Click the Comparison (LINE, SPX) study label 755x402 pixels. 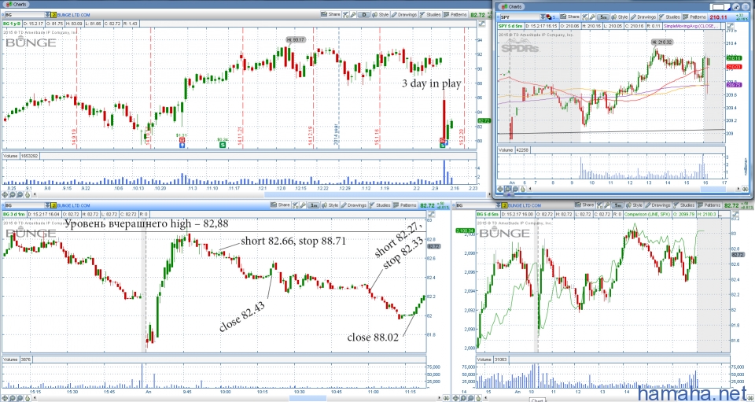(x=647, y=214)
